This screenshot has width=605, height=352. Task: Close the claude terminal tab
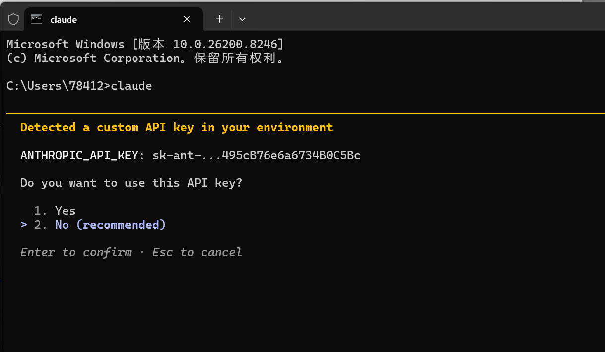click(187, 19)
